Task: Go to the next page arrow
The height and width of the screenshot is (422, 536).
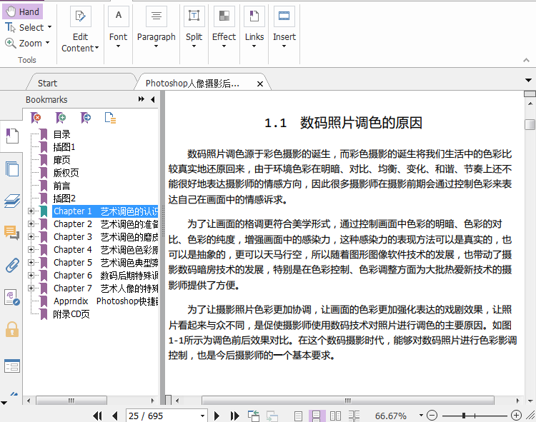Action: [218, 416]
